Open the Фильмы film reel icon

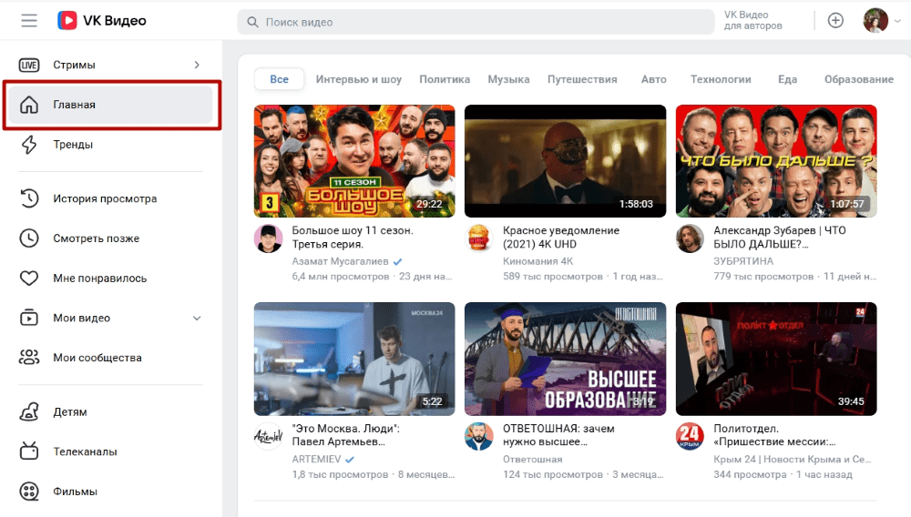coord(29,492)
